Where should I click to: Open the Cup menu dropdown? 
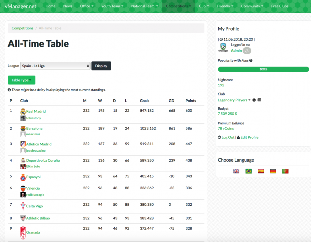coord(204,6)
